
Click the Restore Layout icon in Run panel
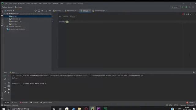click(5, 88)
